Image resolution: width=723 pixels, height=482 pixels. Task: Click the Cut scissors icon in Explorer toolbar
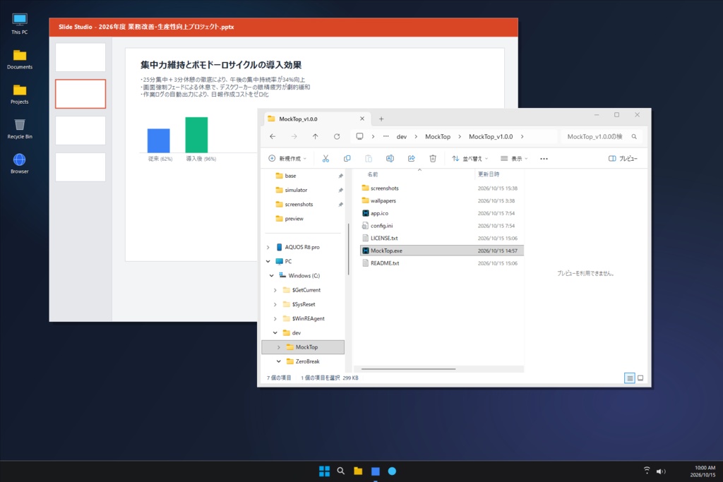coord(325,159)
